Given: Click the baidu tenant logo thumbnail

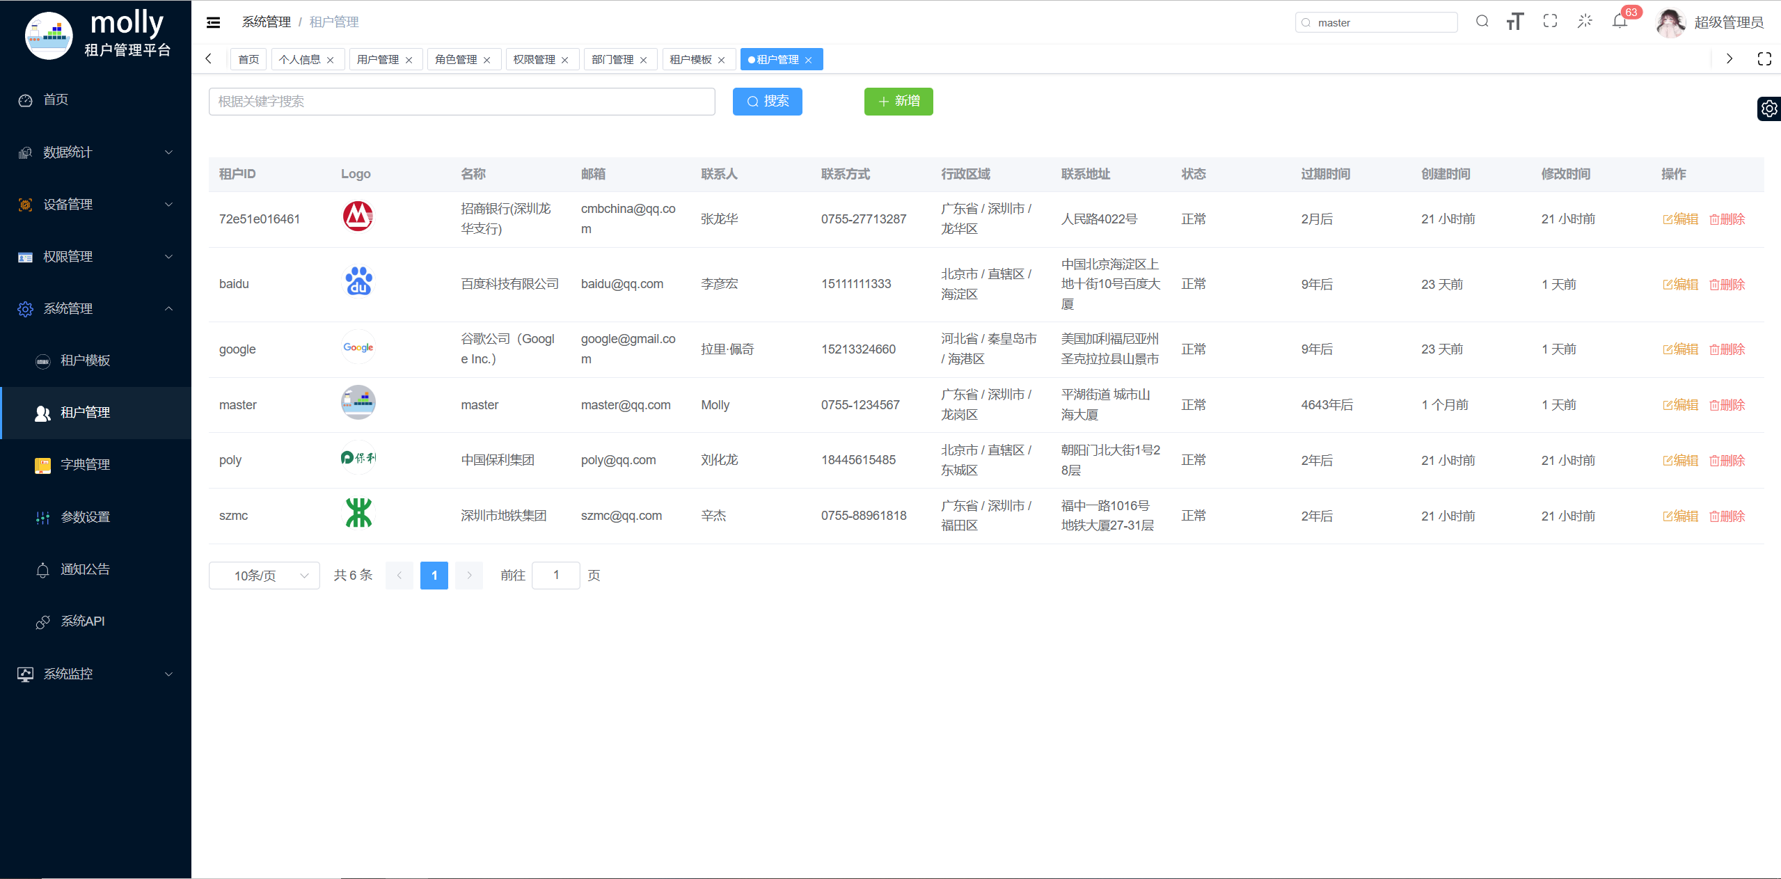Looking at the screenshot, I should (358, 282).
